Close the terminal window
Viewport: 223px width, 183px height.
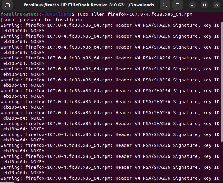coord(217,5)
